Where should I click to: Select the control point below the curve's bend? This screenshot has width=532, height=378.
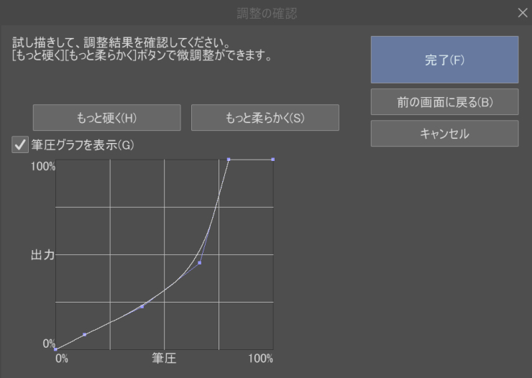200,263
